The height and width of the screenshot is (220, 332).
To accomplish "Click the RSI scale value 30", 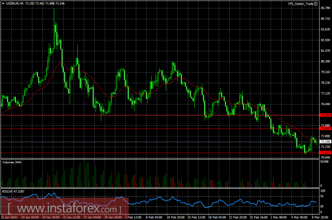I will tap(322, 206).
